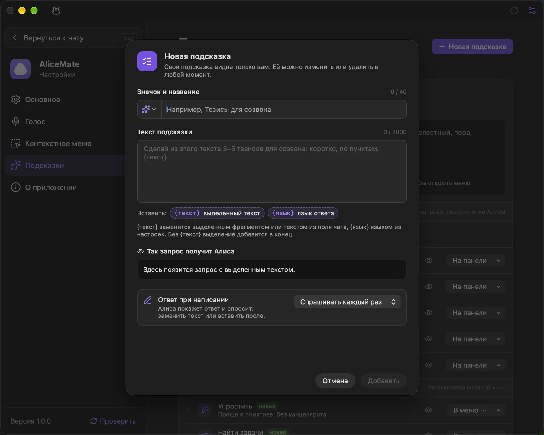Click the AliceMate app logo
544x435 pixels.
(21, 69)
